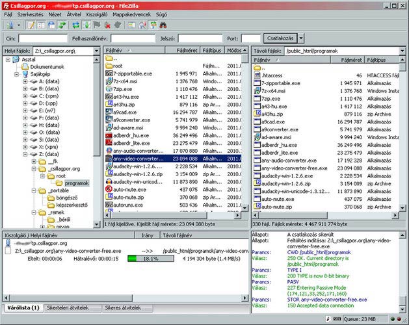Click the Csatlakozás button
409x325 pixels.
(281, 38)
